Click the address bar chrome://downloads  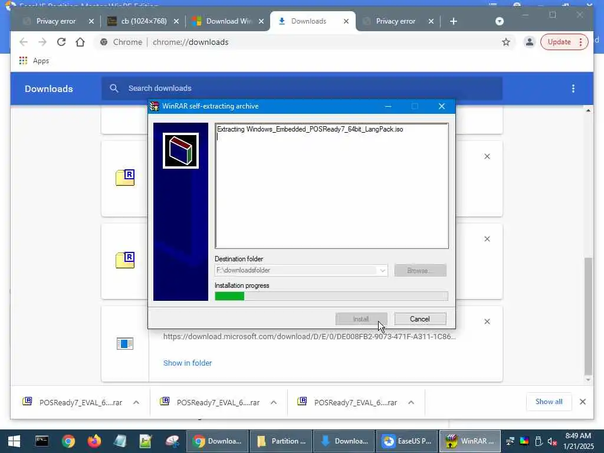click(x=191, y=42)
